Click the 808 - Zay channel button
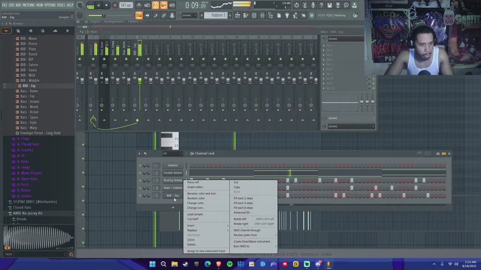 [172, 195]
